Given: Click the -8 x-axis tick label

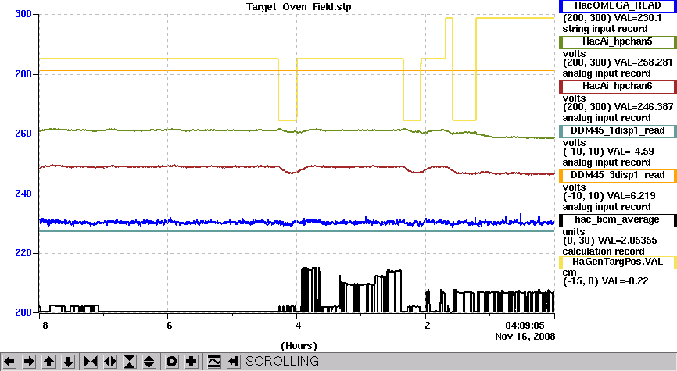Looking at the screenshot, I should click(43, 326).
